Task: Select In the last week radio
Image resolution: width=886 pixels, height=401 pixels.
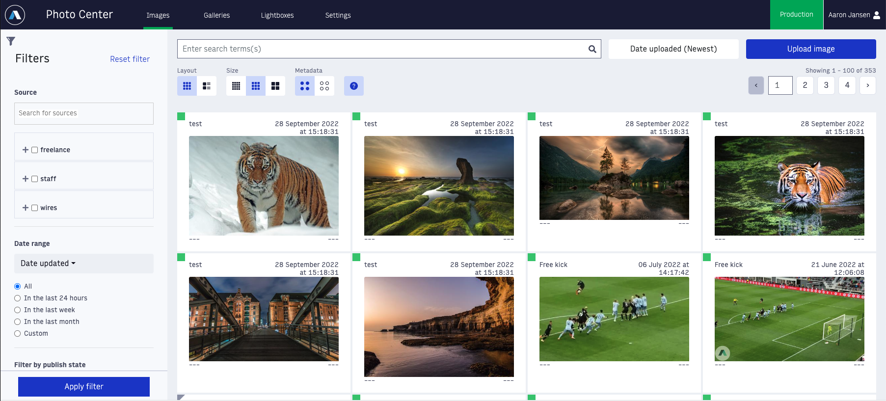Action: coord(18,310)
